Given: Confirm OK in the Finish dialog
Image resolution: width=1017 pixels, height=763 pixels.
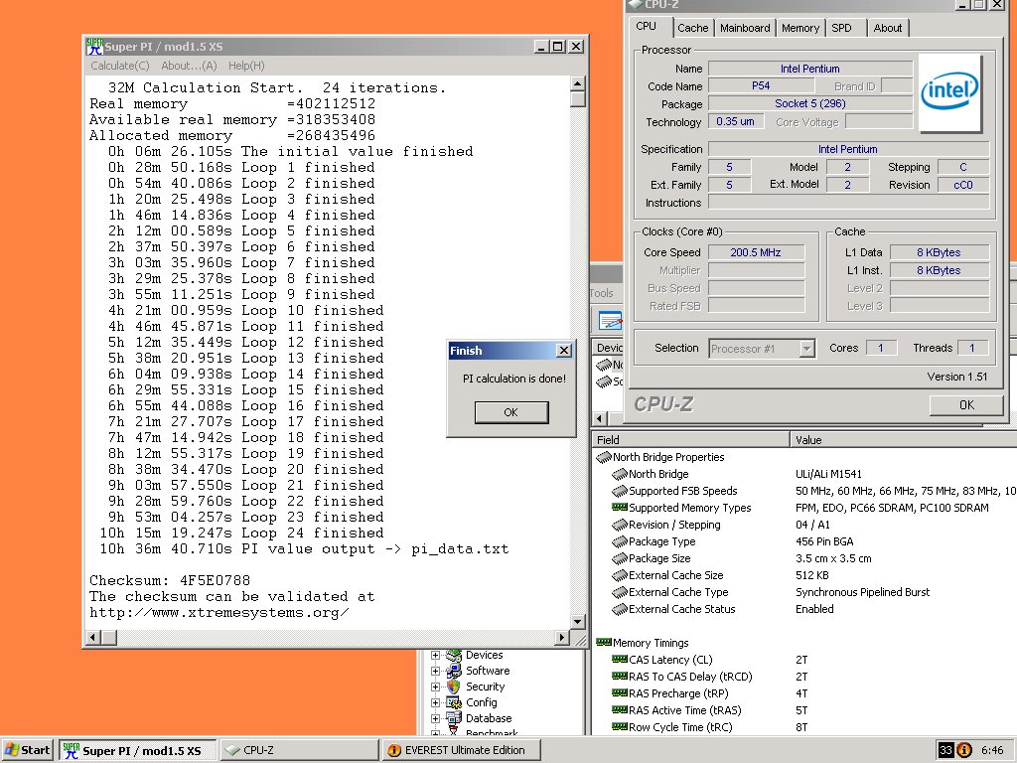Looking at the screenshot, I should (x=511, y=412).
